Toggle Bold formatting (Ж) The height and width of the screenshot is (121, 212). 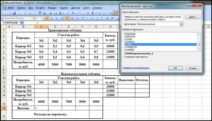point(47,18)
